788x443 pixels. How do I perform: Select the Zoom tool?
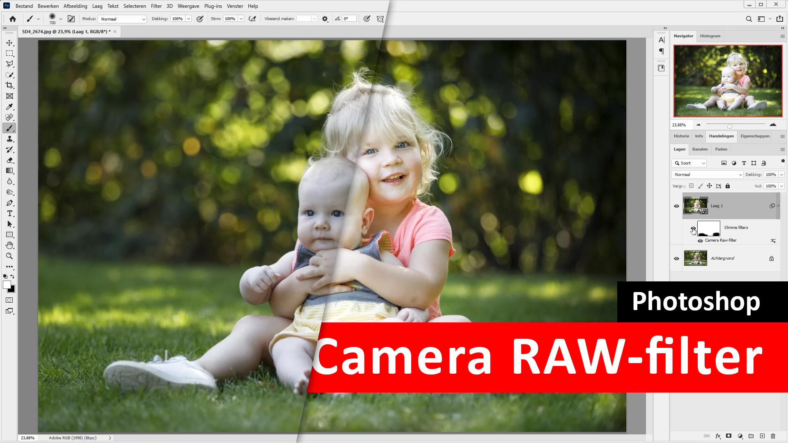[x=9, y=256]
